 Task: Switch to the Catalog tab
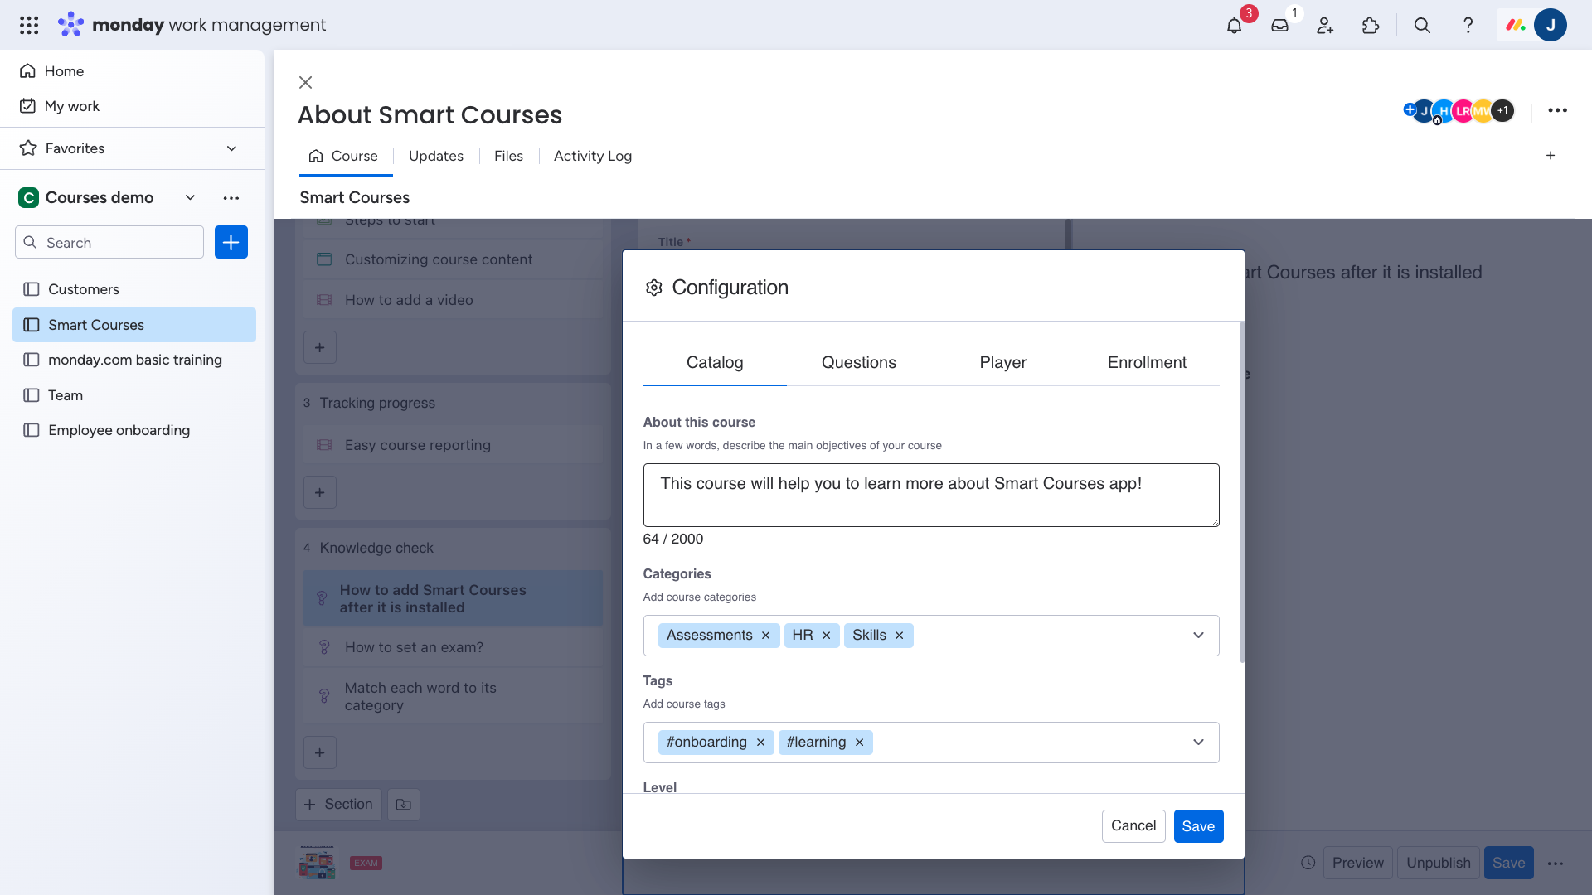(x=715, y=363)
